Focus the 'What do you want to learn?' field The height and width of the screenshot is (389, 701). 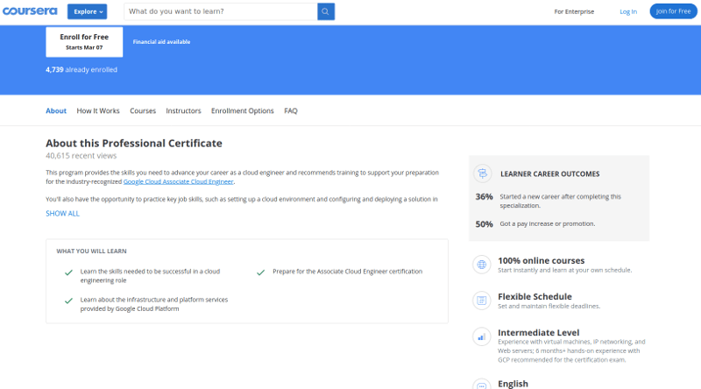(x=221, y=11)
